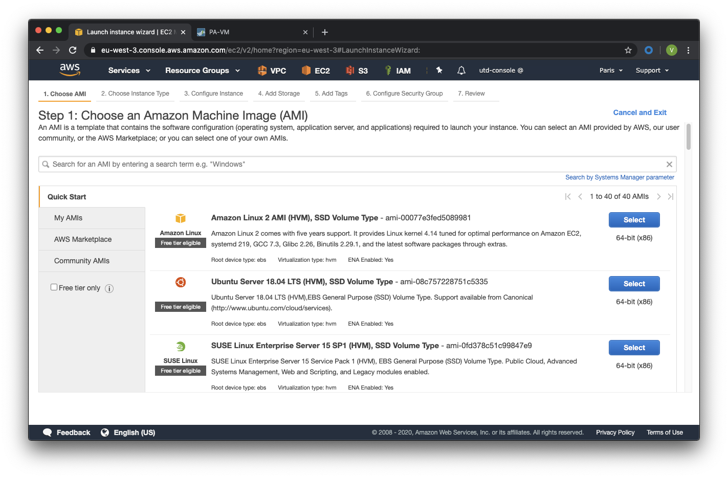Go to next page of AMIs

(659, 196)
